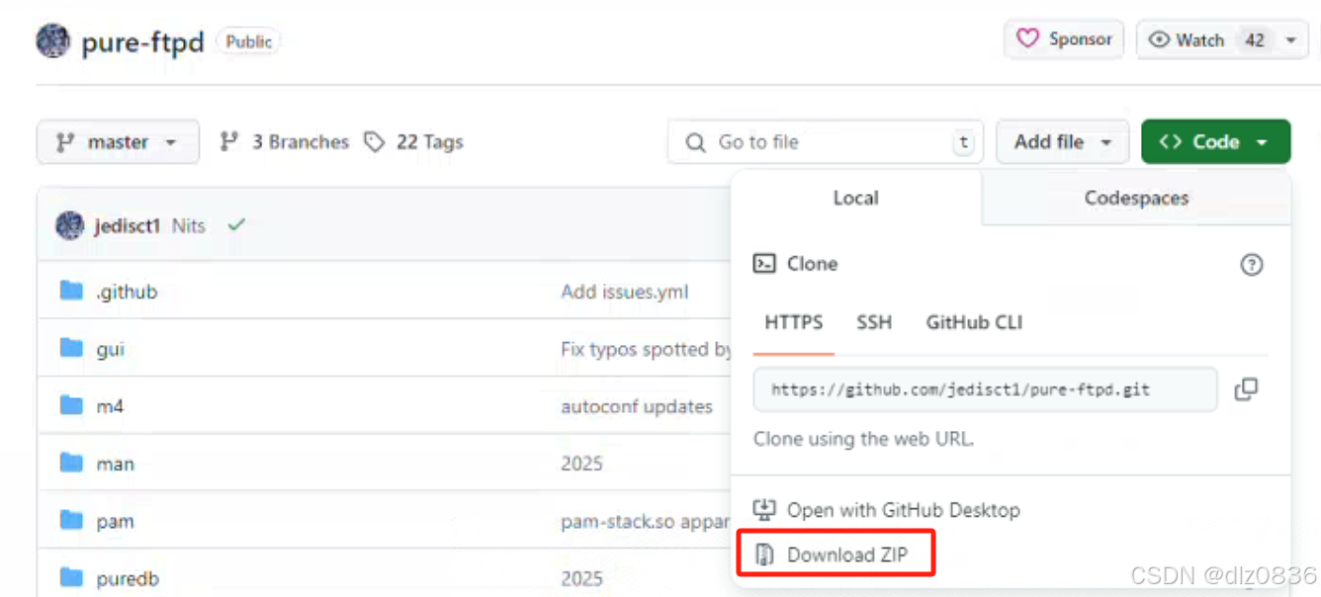Open the m4 folder
This screenshot has width=1321, height=597.
click(110, 406)
